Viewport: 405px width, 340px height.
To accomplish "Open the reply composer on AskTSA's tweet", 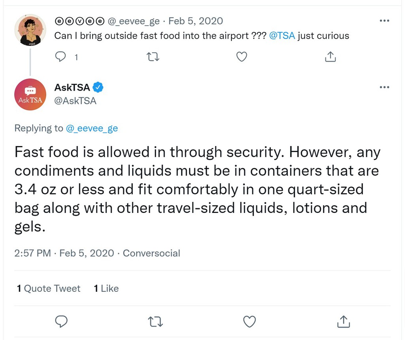I will pos(61,321).
